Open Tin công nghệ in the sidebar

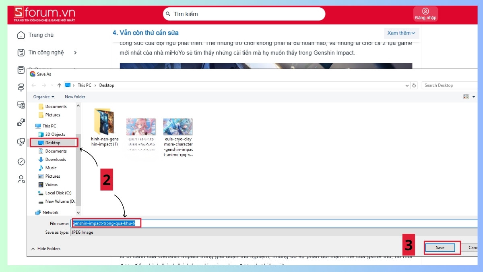click(x=46, y=52)
